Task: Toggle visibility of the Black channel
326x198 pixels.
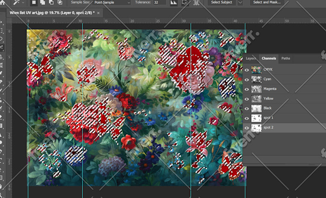Action: click(247, 108)
